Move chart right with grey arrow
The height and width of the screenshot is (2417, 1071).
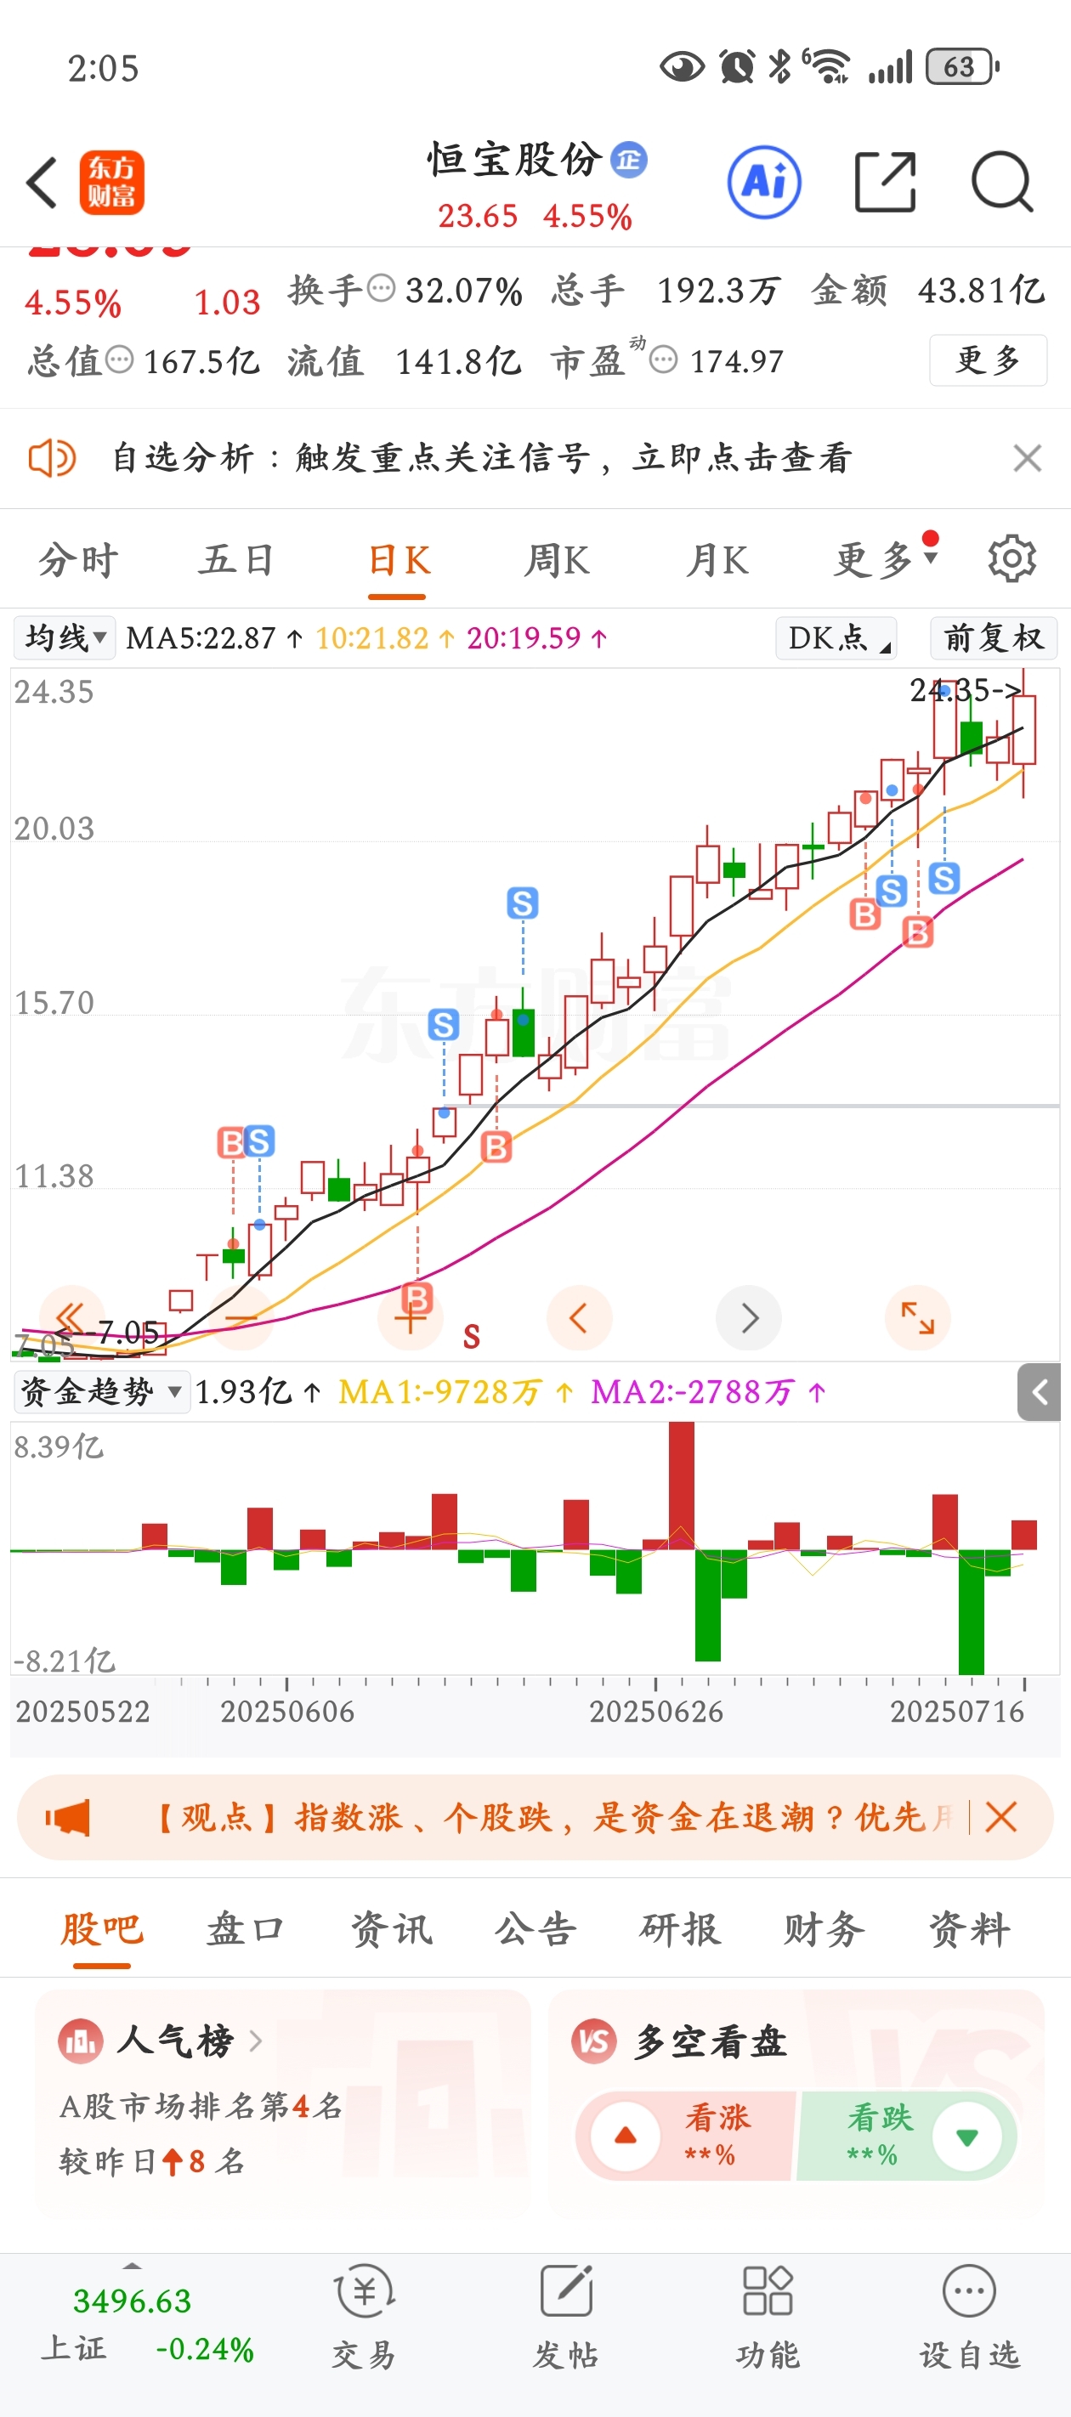coord(748,1317)
